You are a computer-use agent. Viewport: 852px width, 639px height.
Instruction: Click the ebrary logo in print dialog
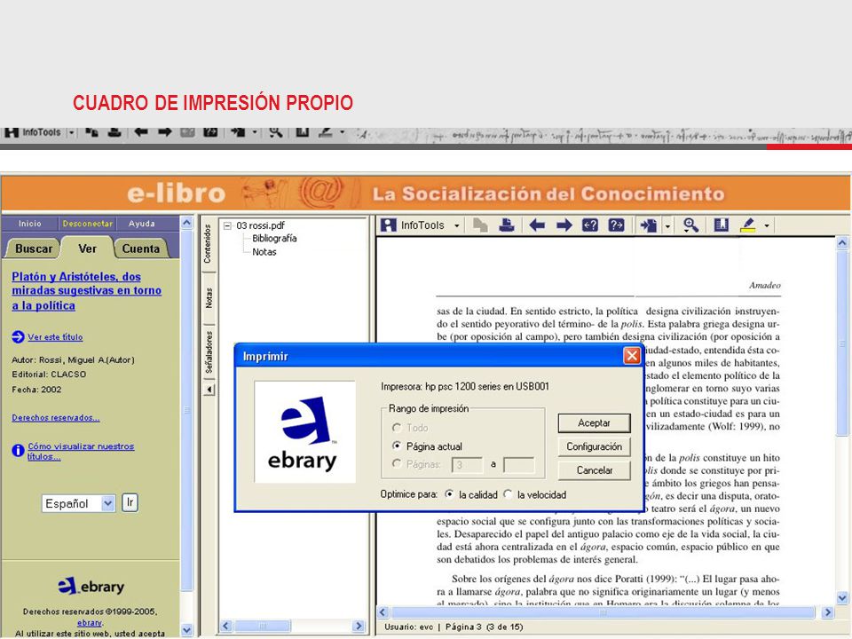click(304, 432)
